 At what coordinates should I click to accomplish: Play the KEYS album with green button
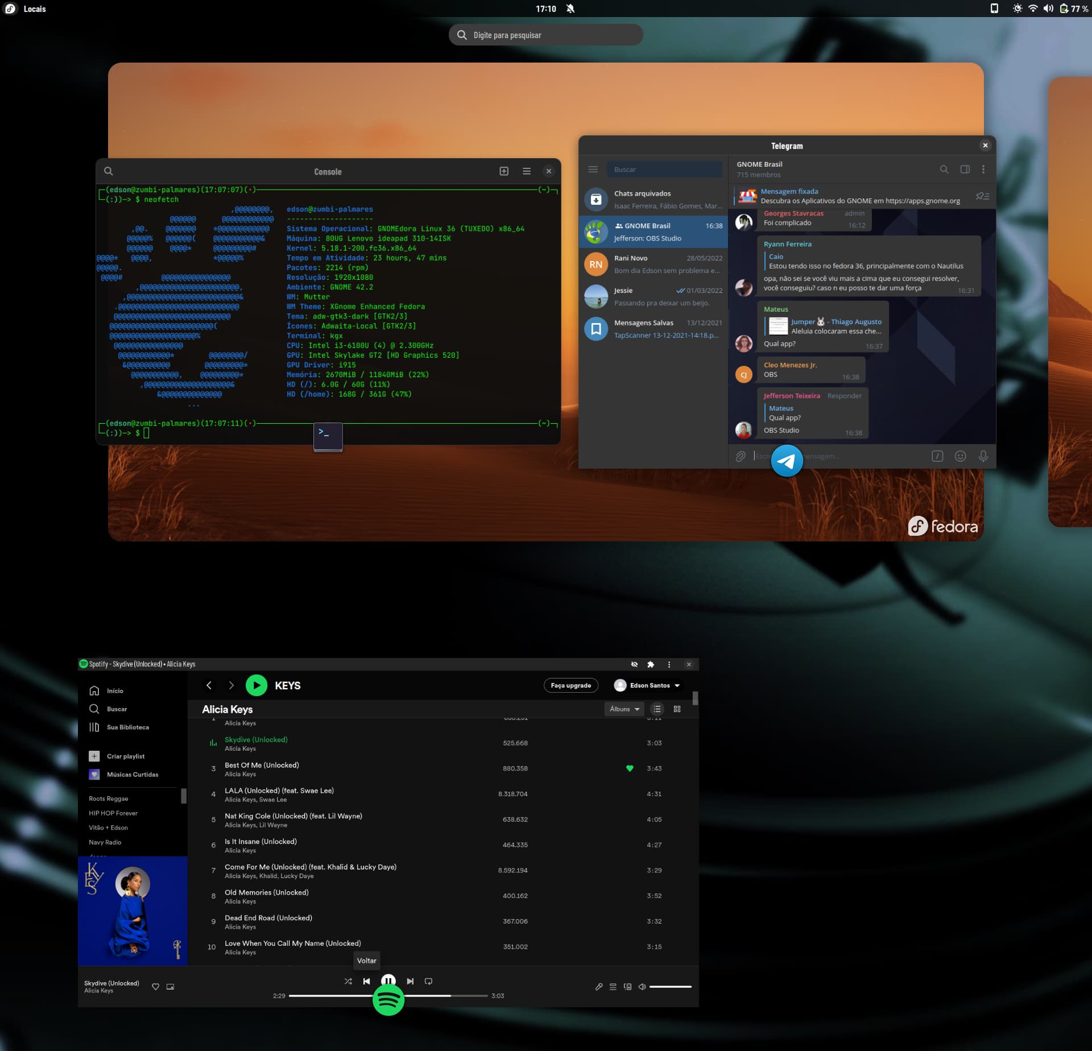point(256,685)
